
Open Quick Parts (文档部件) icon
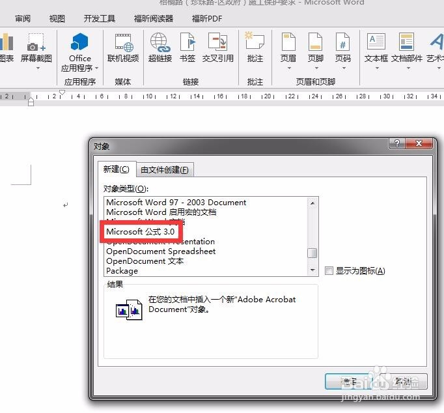(x=406, y=42)
